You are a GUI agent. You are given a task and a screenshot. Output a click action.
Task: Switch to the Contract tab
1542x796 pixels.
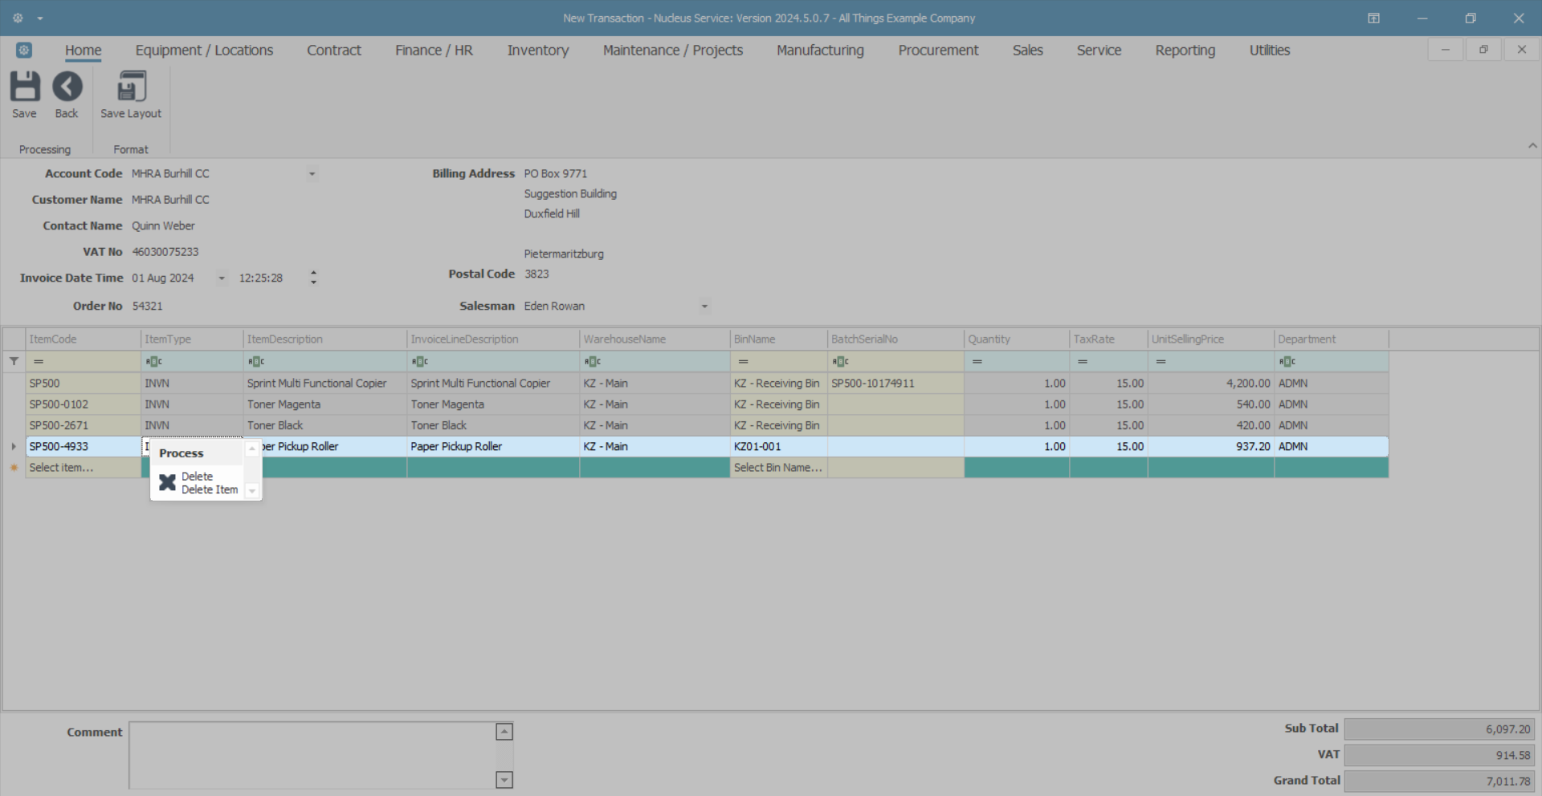click(x=334, y=50)
